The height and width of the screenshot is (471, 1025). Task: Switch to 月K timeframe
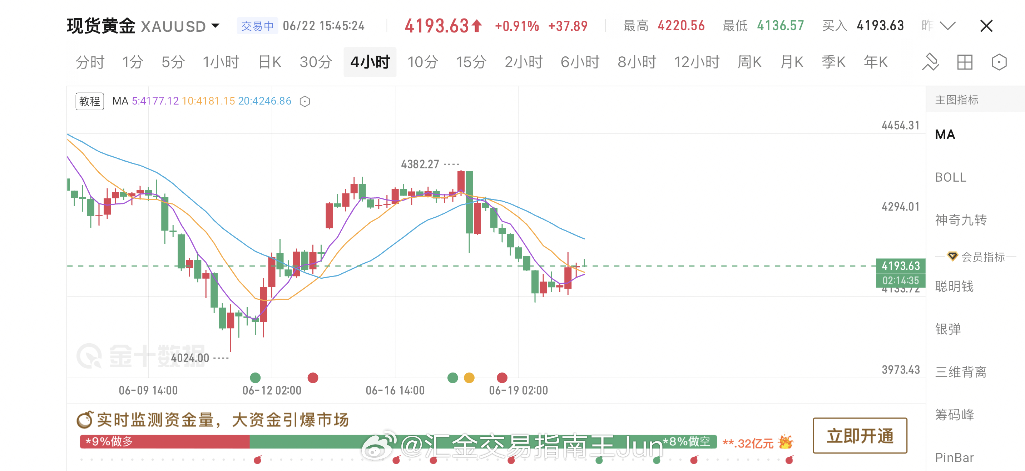[792, 62]
